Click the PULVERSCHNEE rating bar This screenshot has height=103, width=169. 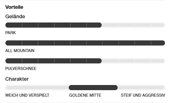point(85,61)
